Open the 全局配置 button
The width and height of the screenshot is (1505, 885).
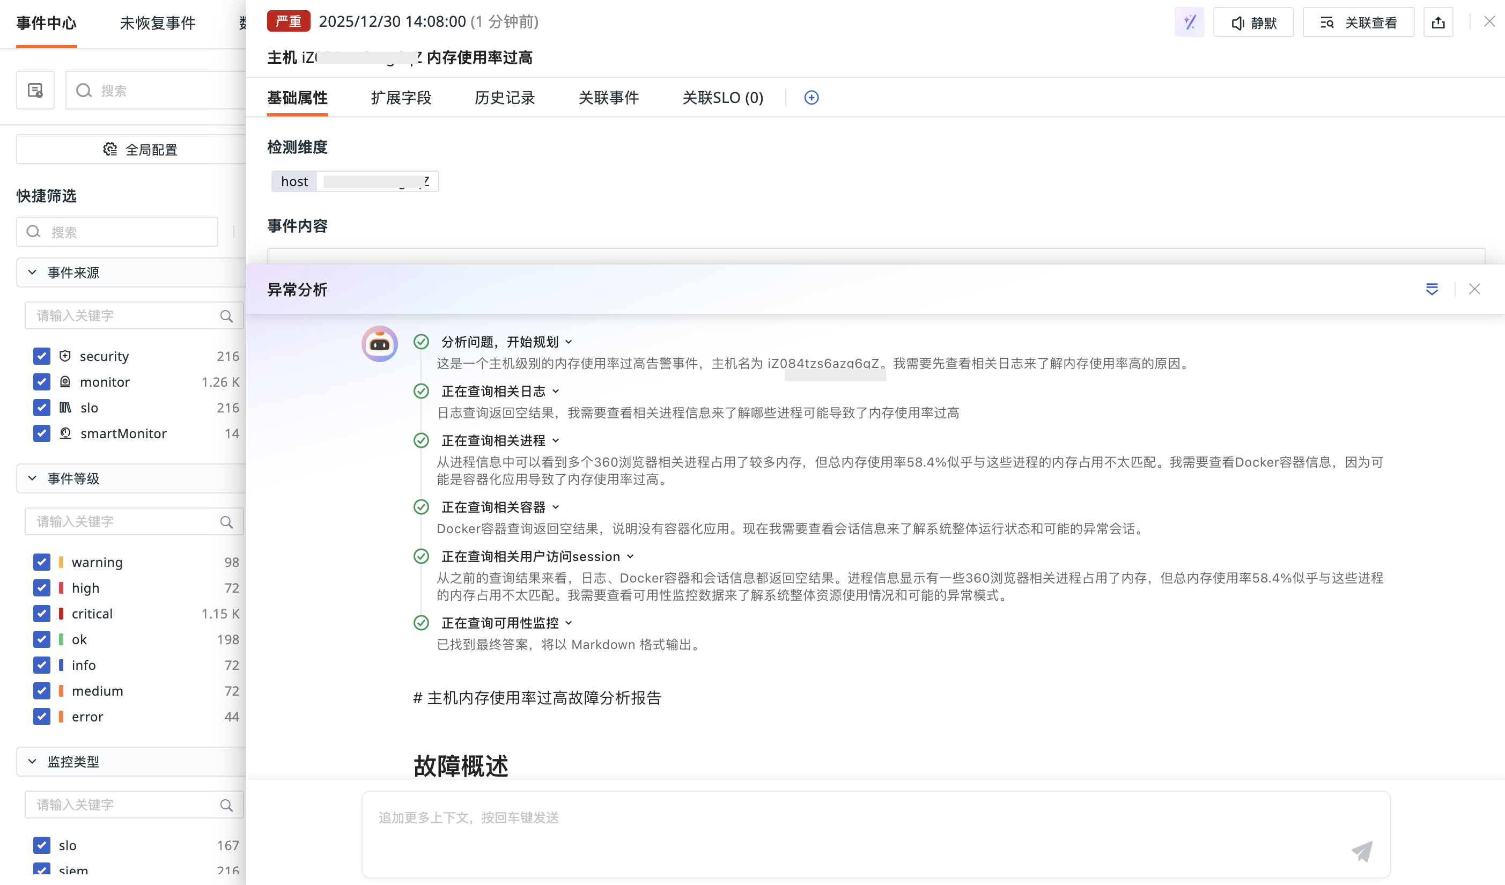point(140,149)
